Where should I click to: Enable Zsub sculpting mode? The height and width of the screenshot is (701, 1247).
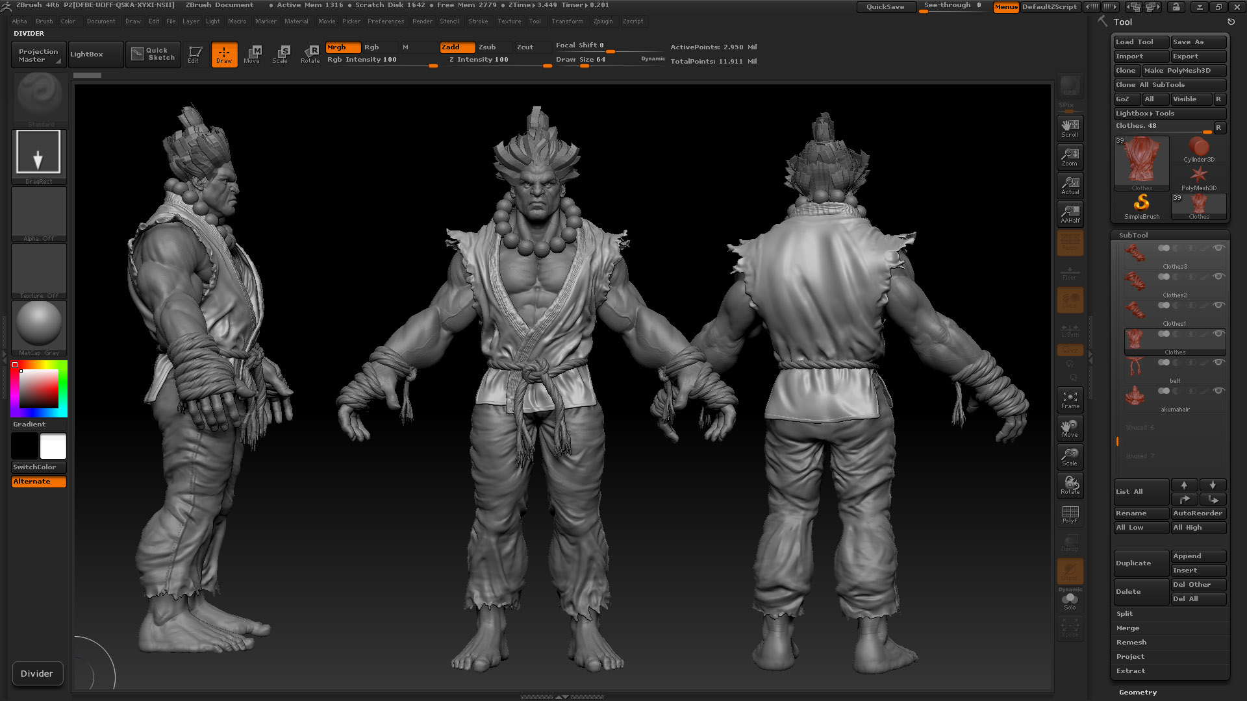pyautogui.click(x=494, y=47)
